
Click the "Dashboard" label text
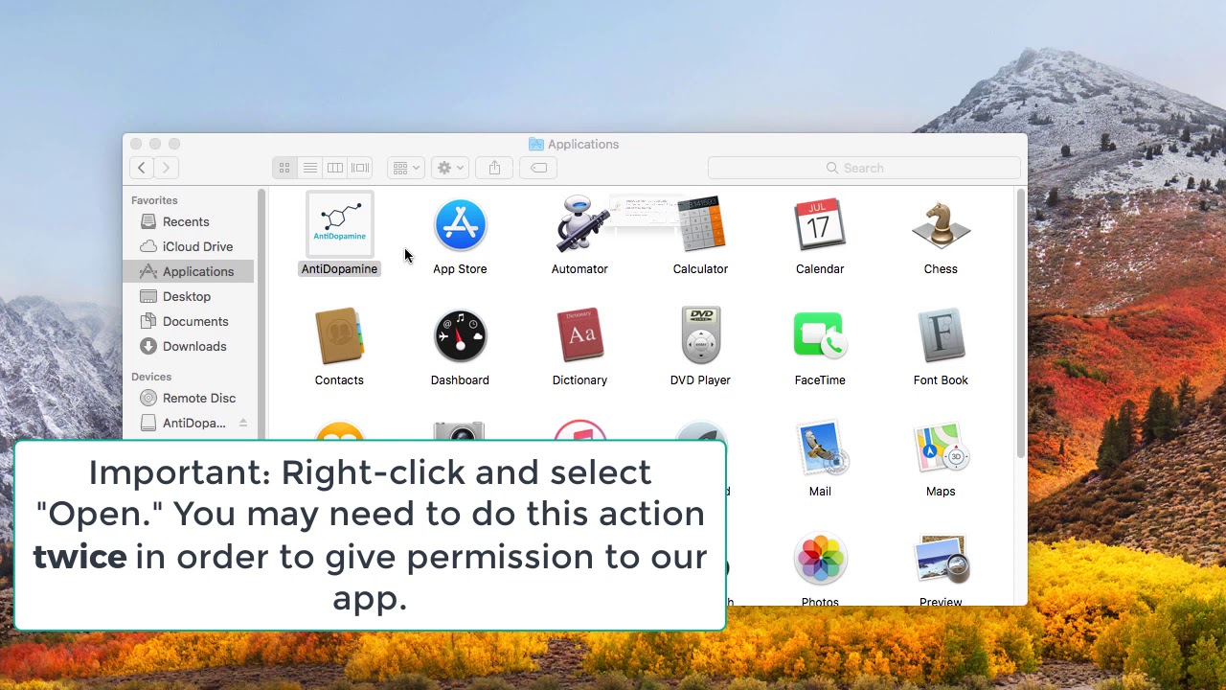(x=460, y=379)
